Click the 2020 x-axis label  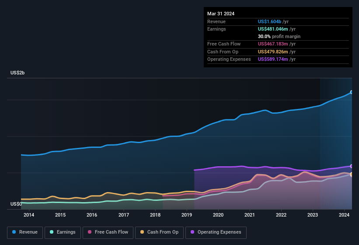[218, 215]
